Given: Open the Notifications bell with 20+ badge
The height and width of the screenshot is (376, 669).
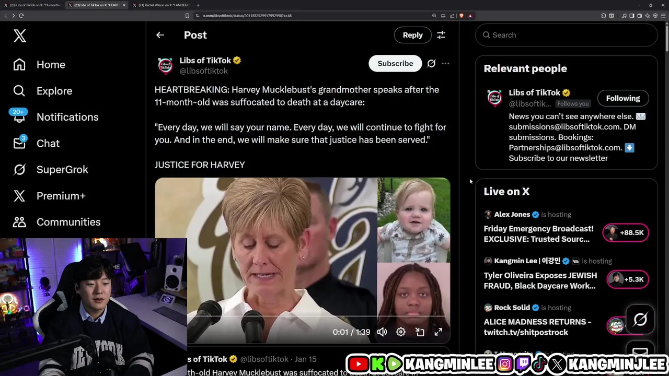Looking at the screenshot, I should coord(19,116).
